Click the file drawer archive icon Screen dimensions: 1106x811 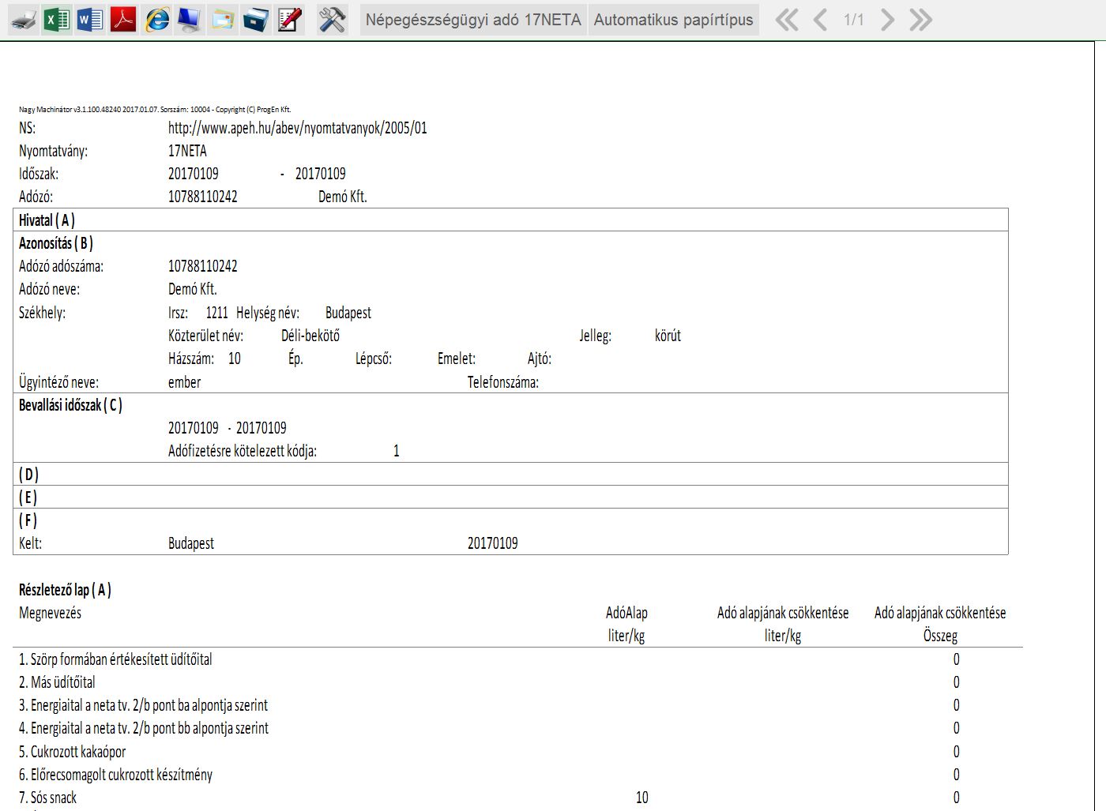coord(255,20)
